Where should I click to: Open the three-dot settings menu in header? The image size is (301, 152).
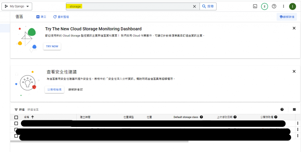[283, 6]
